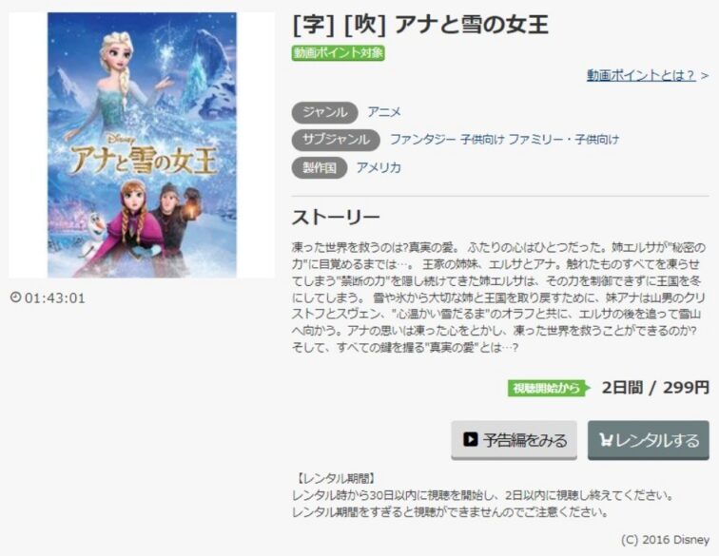
Task: Open the ファンタジー subgenre link
Action: [422, 140]
